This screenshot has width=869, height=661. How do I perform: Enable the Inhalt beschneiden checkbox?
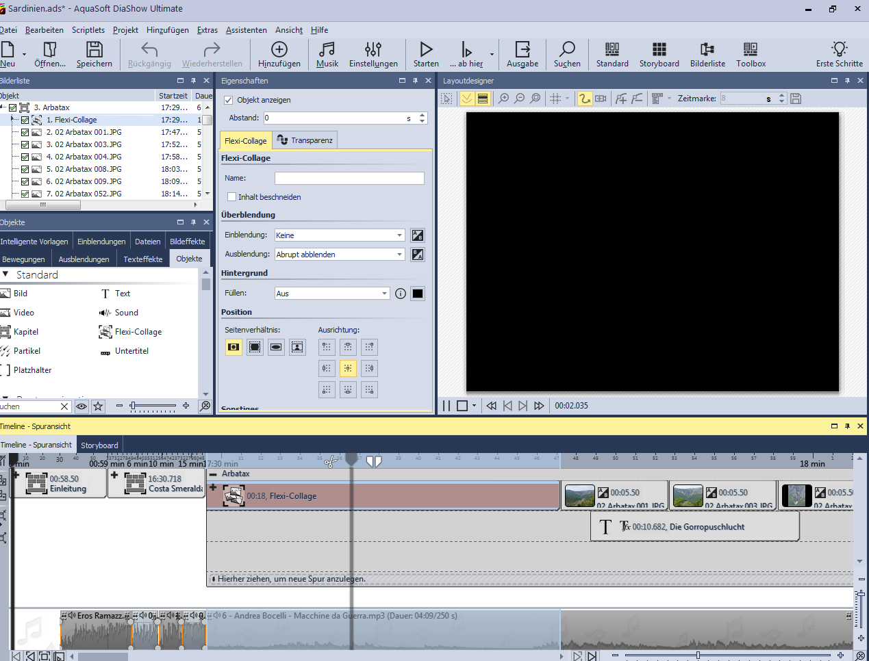pos(231,197)
